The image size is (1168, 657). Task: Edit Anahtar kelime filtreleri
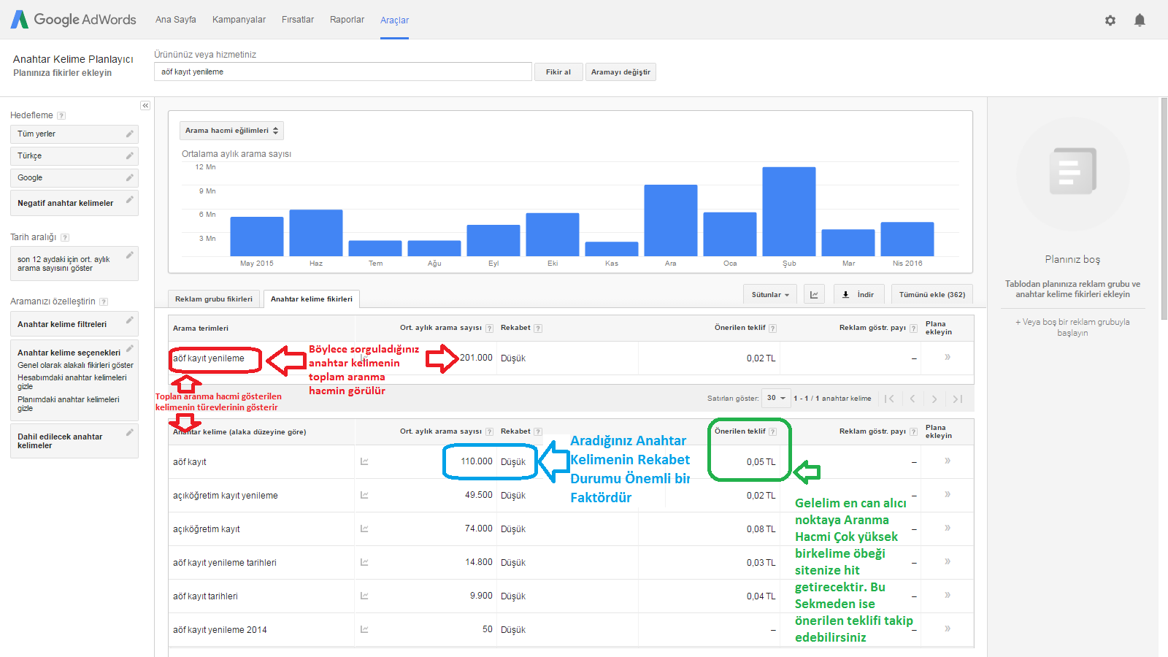click(129, 320)
